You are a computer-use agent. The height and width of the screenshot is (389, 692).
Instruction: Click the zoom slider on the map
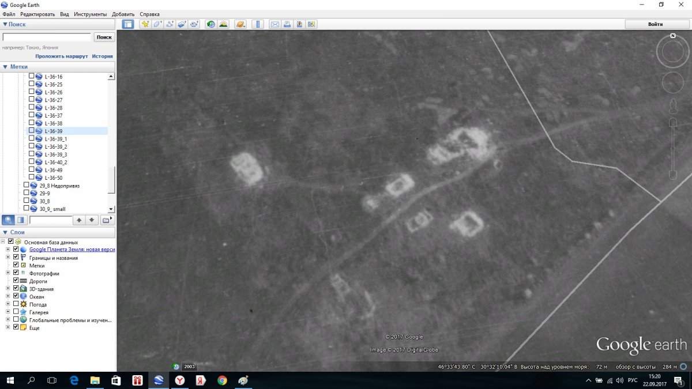(672, 150)
